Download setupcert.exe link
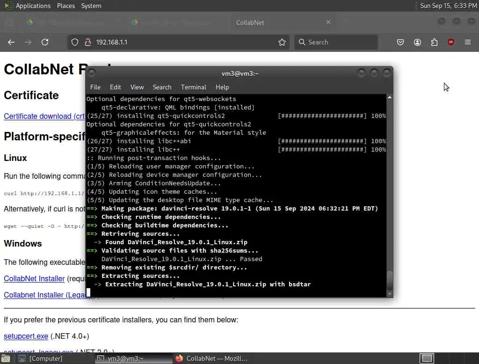 tap(26, 336)
